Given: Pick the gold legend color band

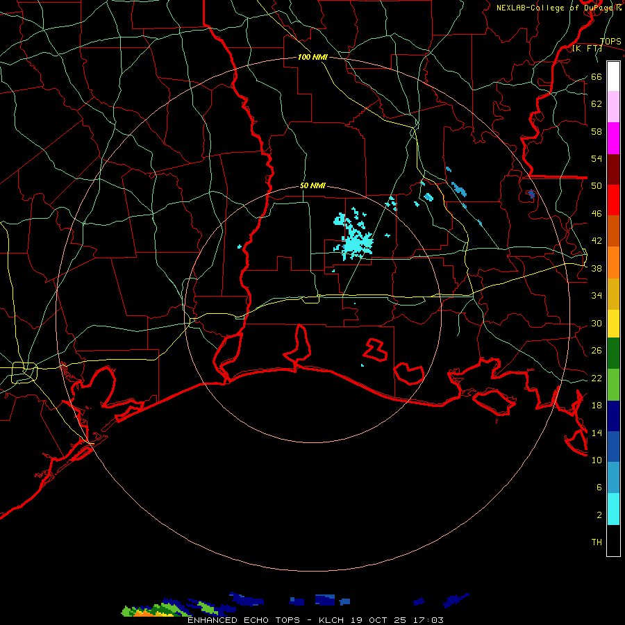Looking at the screenshot, I should coord(613,294).
